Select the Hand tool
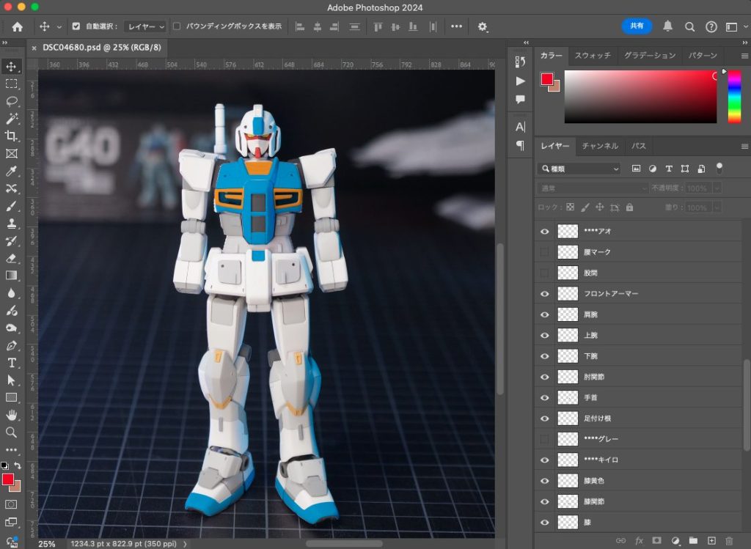The image size is (751, 549). 12,415
